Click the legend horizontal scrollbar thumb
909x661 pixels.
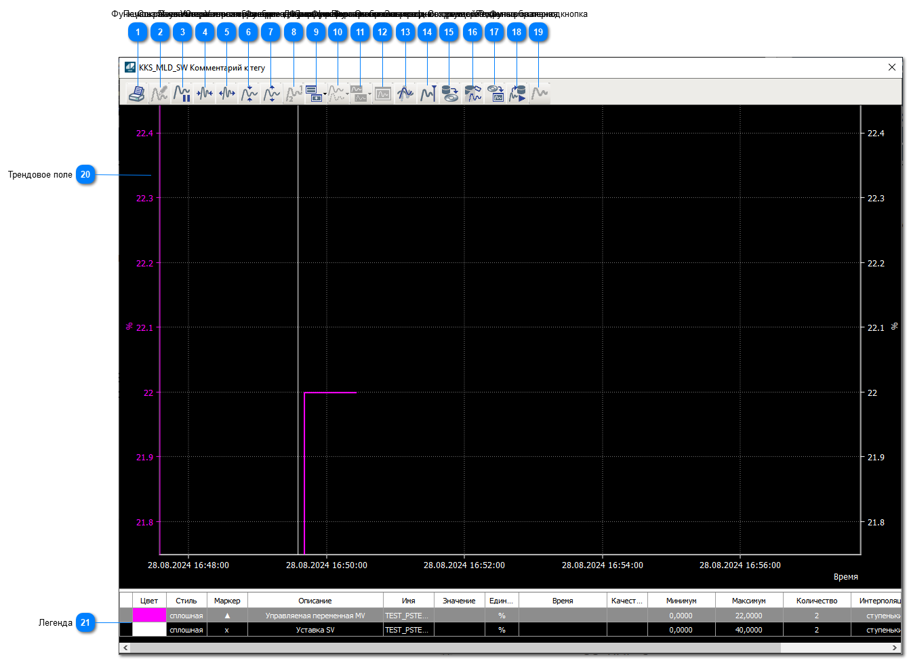456,648
